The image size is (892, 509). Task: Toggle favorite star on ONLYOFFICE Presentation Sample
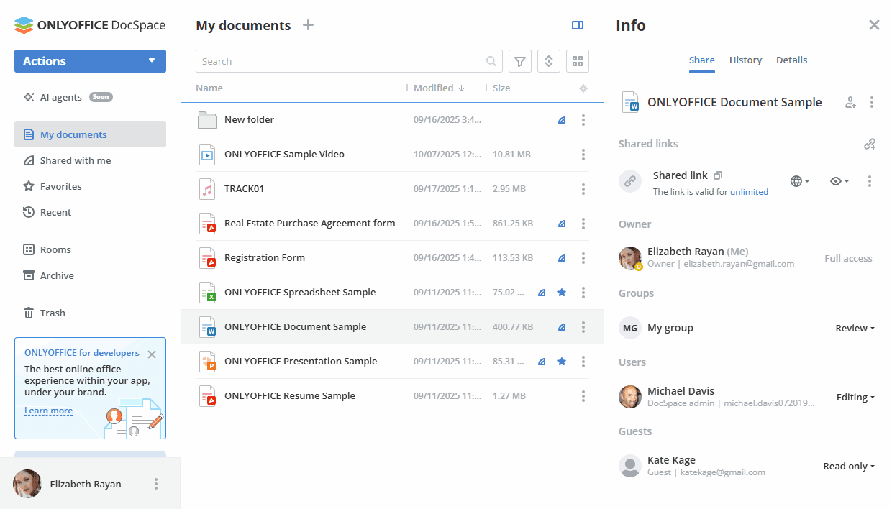(562, 362)
